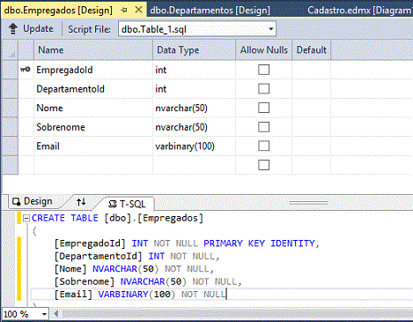Click [Sobrenome] in the SQL script
The width and height of the screenshot is (413, 322).
click(x=85, y=281)
